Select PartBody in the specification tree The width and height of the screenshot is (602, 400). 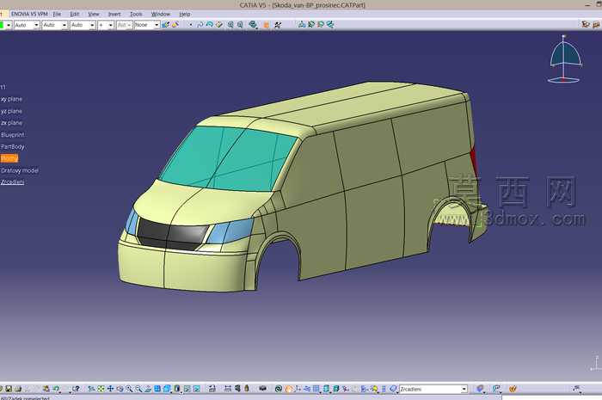(x=13, y=146)
